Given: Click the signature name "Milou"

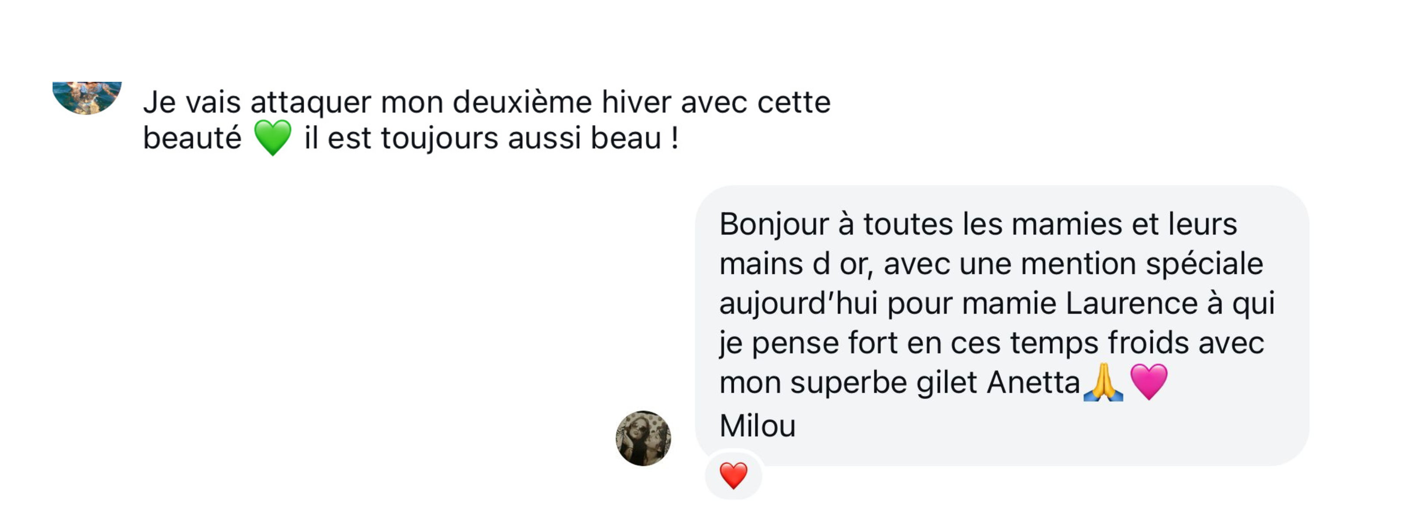Looking at the screenshot, I should [x=757, y=426].
